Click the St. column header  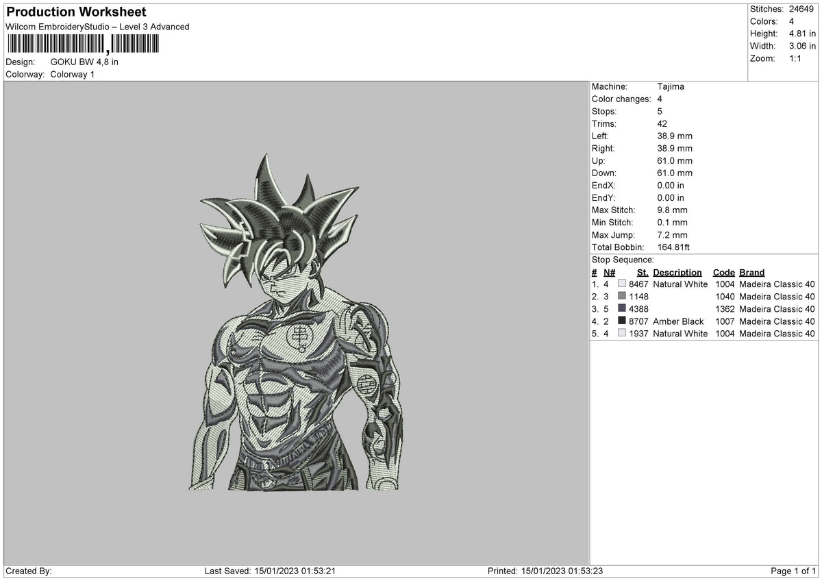(x=643, y=272)
